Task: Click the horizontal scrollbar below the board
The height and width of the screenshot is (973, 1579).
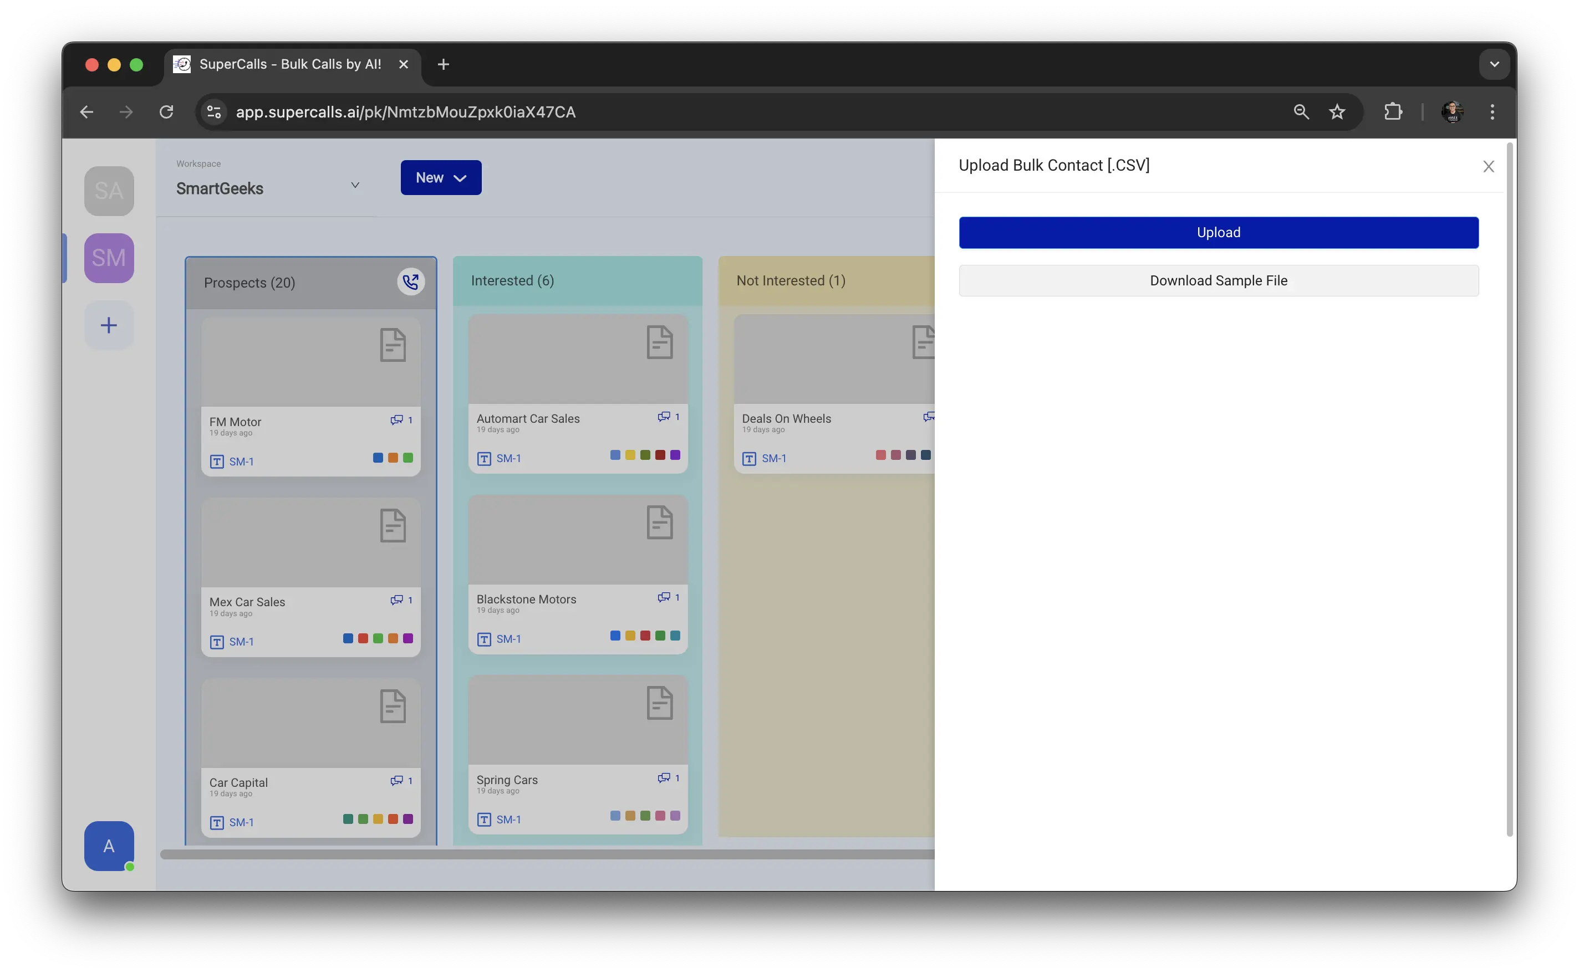Action: 547,854
